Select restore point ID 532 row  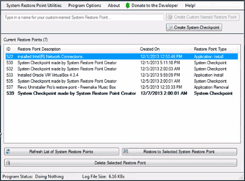coord(122,69)
